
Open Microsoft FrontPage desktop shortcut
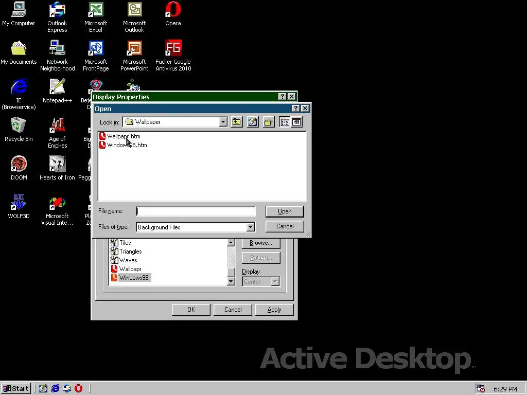(x=96, y=56)
